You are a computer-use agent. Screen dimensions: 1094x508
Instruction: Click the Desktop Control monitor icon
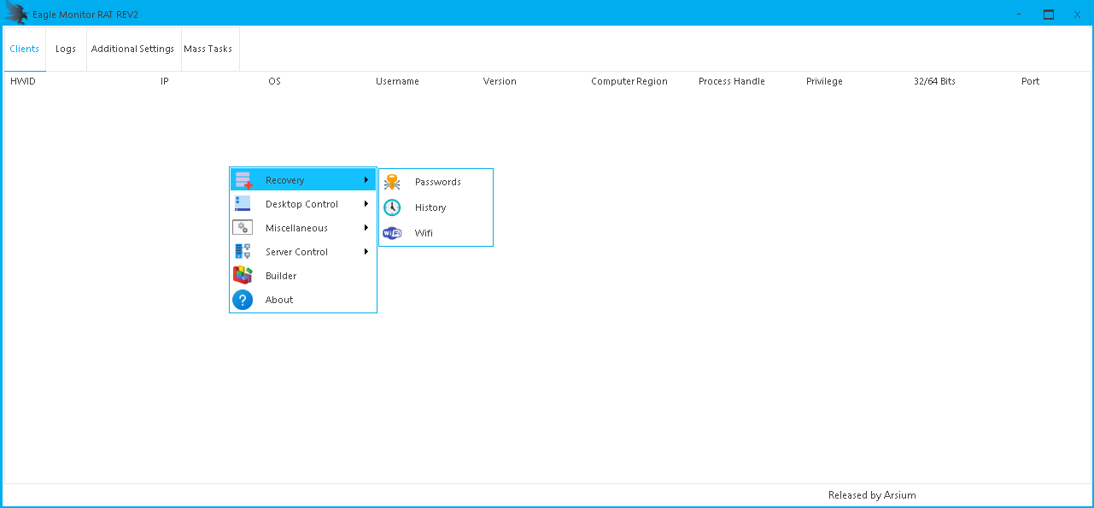tap(243, 204)
